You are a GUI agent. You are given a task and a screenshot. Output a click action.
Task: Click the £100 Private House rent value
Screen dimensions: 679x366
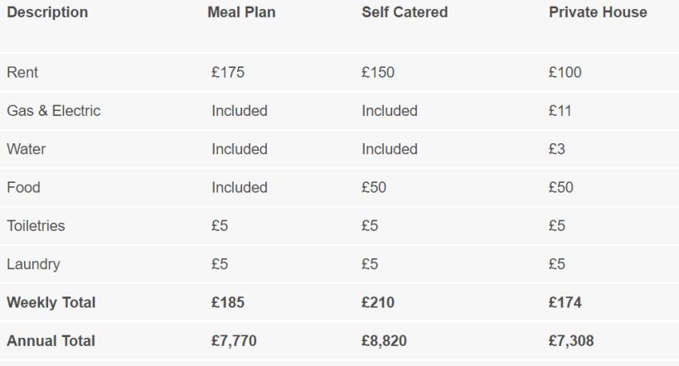point(565,72)
